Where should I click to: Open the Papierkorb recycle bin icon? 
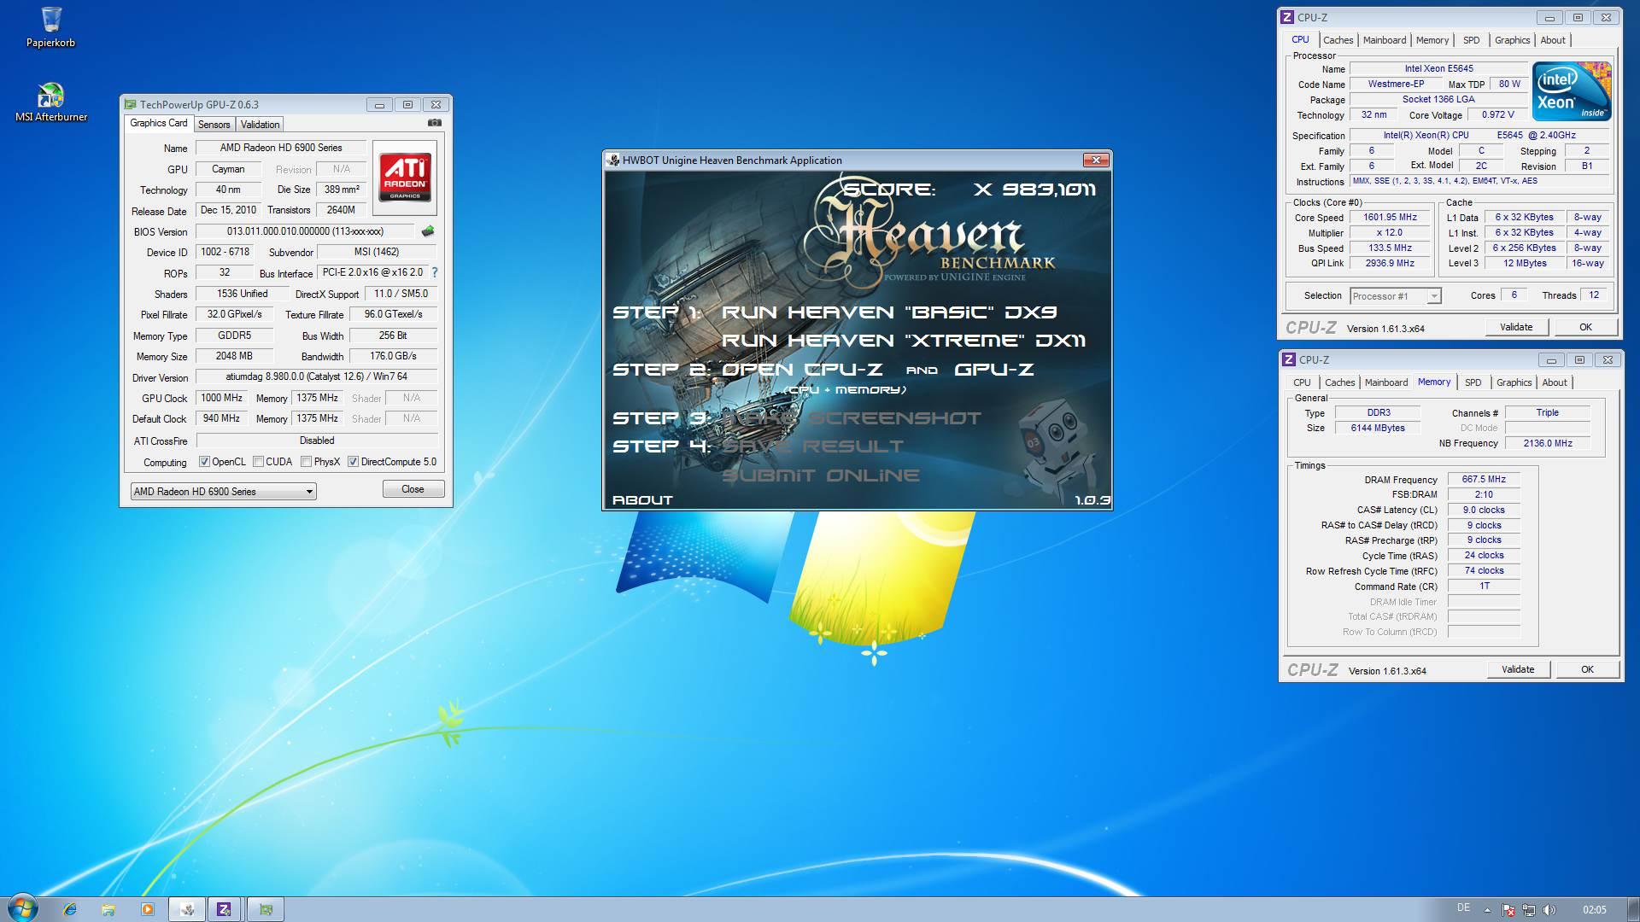(x=50, y=26)
